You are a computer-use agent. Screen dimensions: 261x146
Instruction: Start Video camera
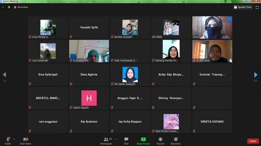[25, 141]
